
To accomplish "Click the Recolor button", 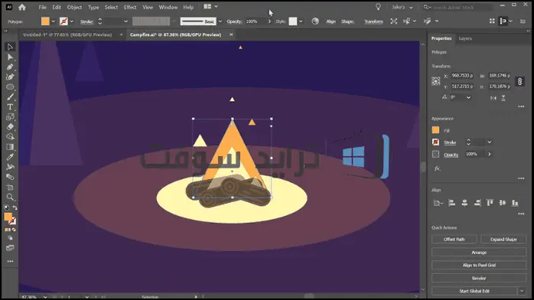I will [479, 279].
